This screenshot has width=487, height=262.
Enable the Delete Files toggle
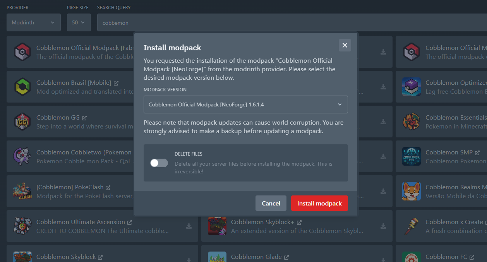pos(159,163)
